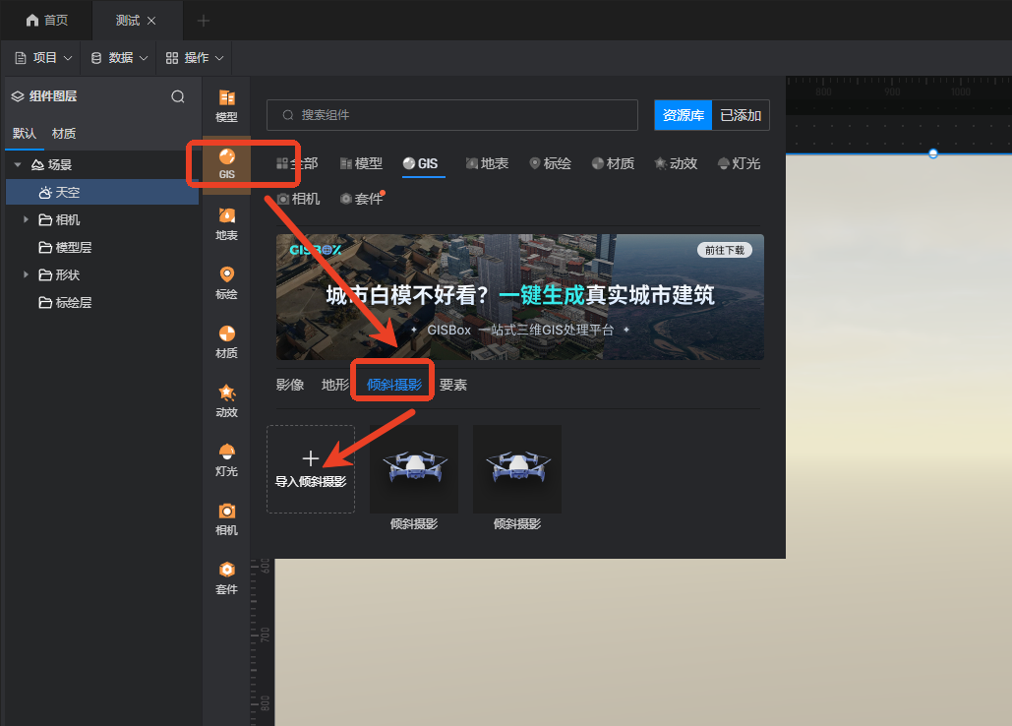Filter components by 材质 in top filter row
1012x726 pixels.
tap(613, 164)
